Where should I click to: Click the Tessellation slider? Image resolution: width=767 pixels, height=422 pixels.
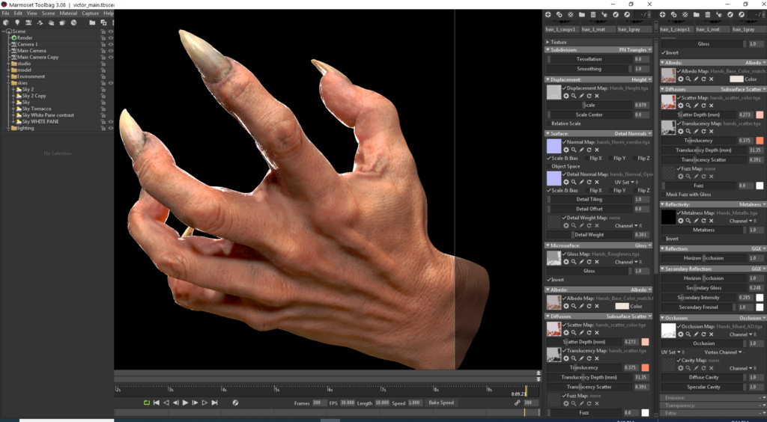tap(589, 59)
